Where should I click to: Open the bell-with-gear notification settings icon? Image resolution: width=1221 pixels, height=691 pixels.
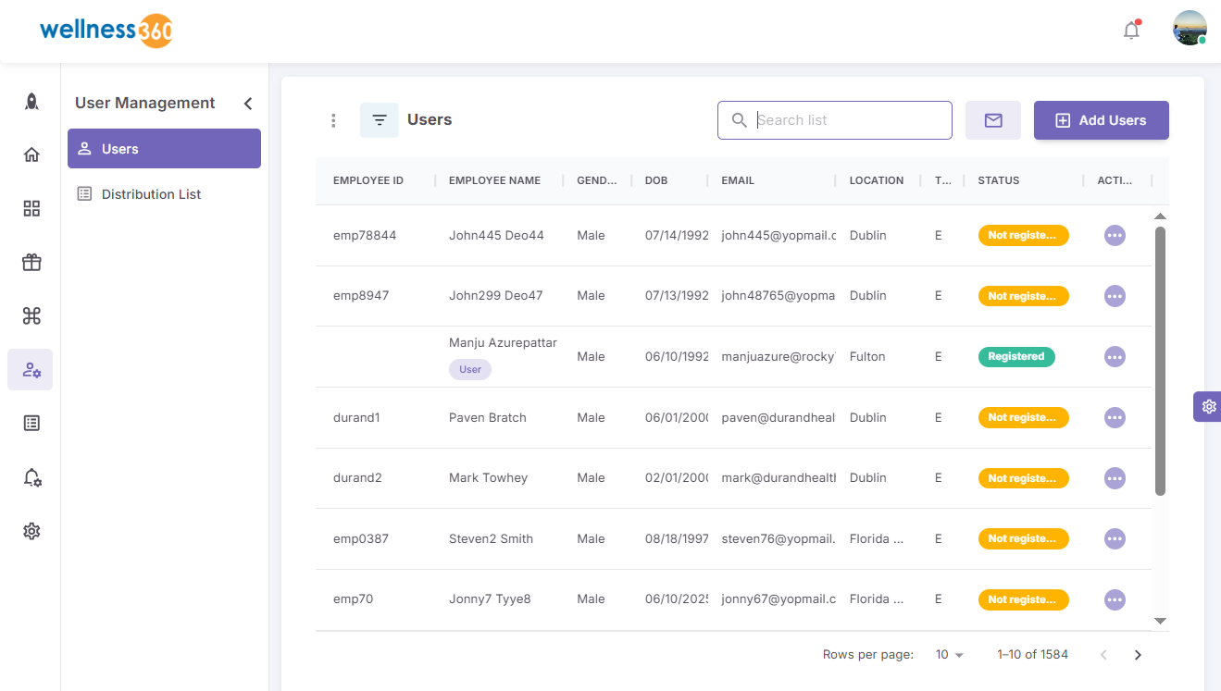tap(31, 477)
